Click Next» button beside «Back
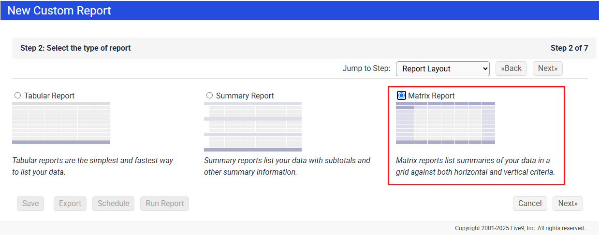This screenshot has width=599, height=235. click(x=548, y=69)
